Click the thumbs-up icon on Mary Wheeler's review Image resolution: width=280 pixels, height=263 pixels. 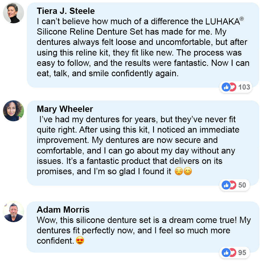tap(226, 185)
